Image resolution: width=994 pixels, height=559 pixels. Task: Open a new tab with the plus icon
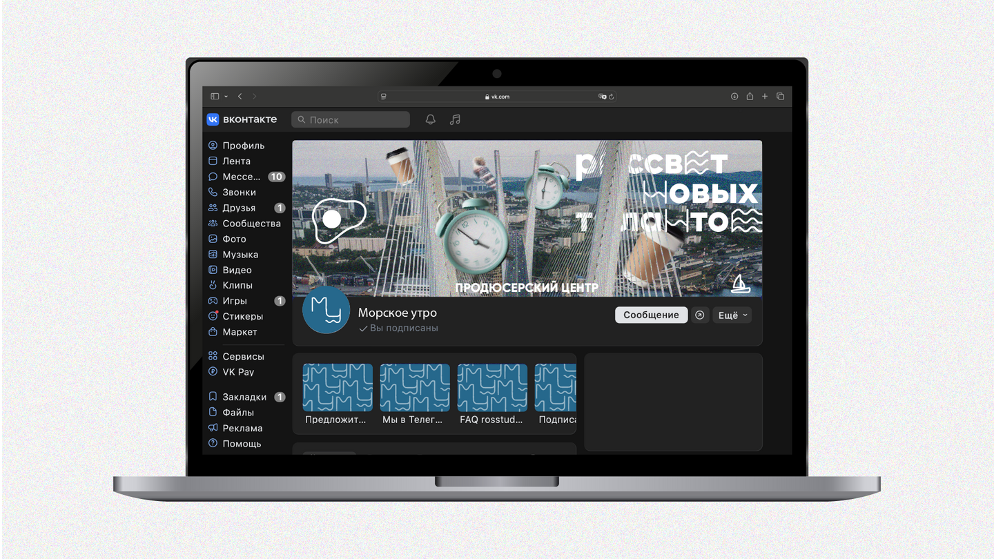click(765, 97)
